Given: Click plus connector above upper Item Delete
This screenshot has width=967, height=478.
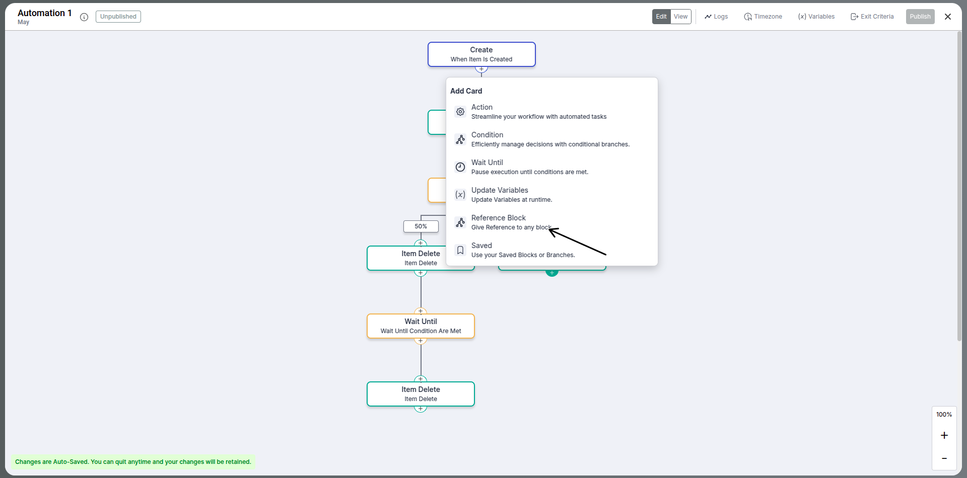Looking at the screenshot, I should (421, 243).
